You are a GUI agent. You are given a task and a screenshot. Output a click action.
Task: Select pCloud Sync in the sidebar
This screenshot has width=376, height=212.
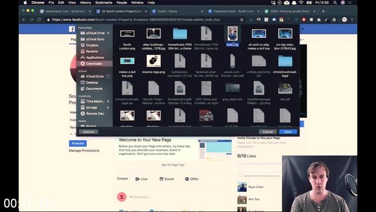[95, 39]
